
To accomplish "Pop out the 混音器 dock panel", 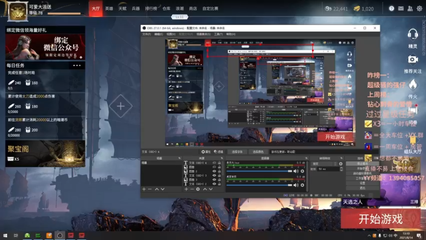I will (x=306, y=158).
